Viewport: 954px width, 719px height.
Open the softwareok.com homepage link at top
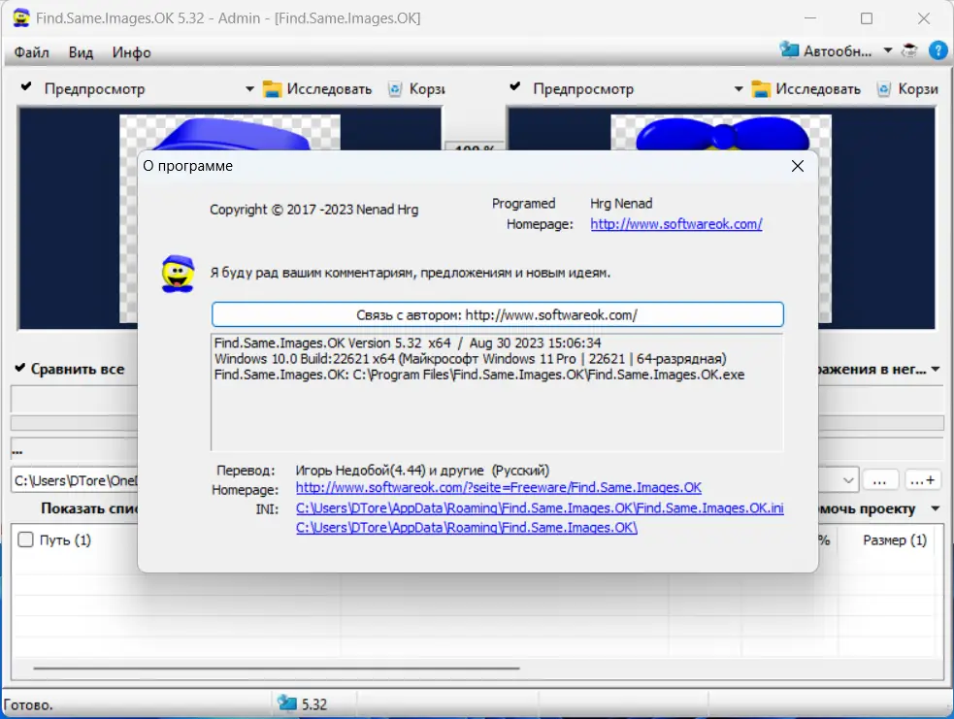[676, 224]
